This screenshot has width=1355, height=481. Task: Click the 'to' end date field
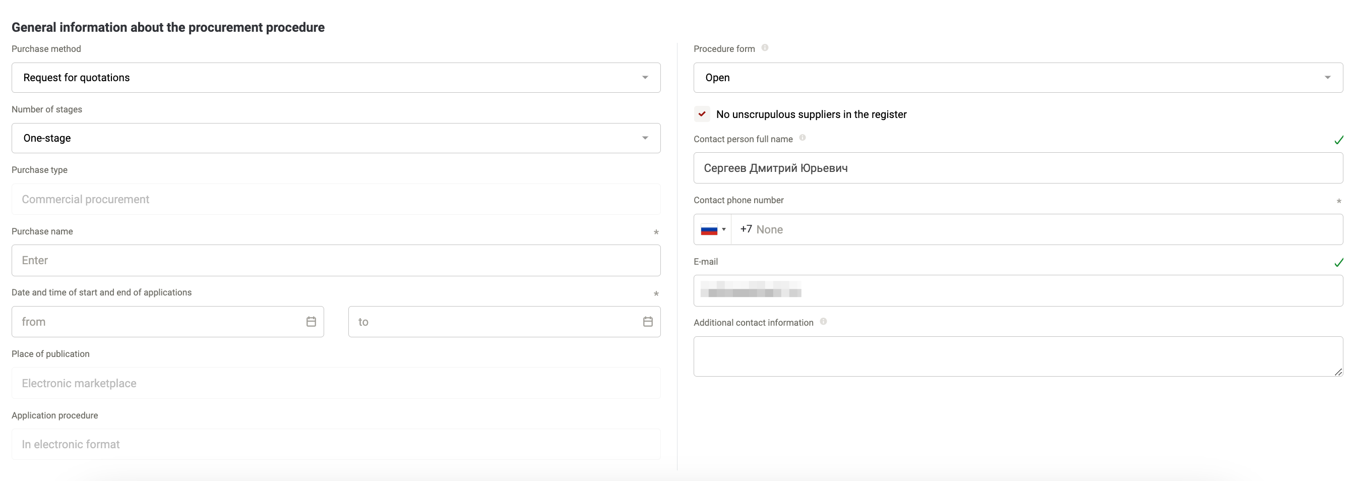tap(505, 322)
